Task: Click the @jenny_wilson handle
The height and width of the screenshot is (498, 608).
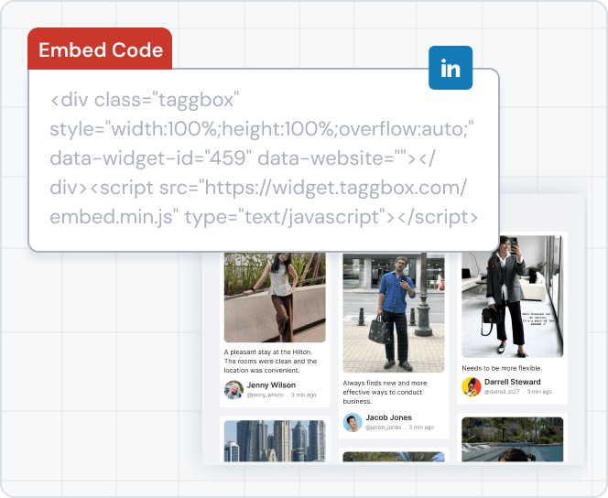Action: [266, 395]
